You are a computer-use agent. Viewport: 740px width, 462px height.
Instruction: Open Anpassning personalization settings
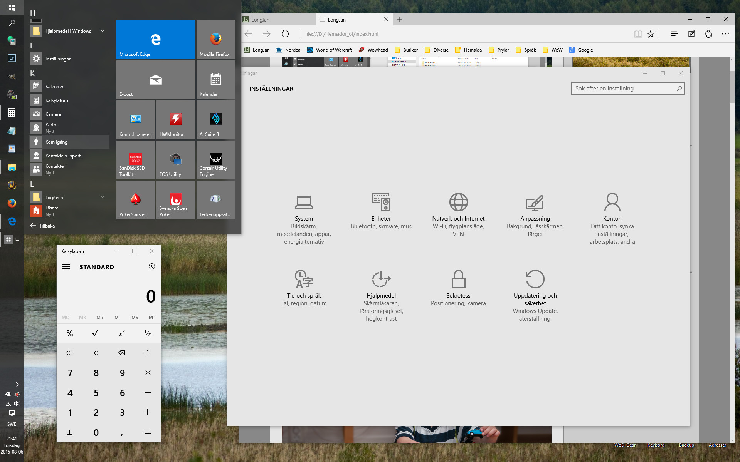(535, 215)
